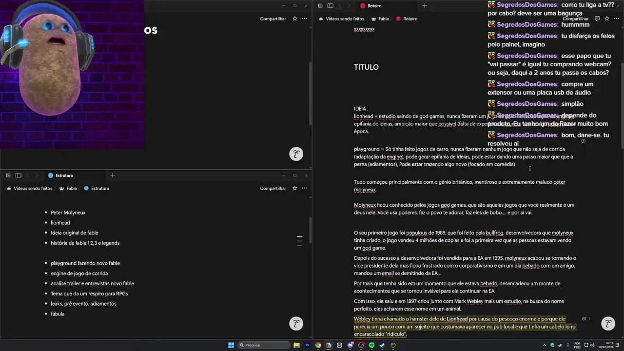This screenshot has height=351, width=624.
Task: Open Notion AI button in top-left window
Action: click(x=296, y=154)
